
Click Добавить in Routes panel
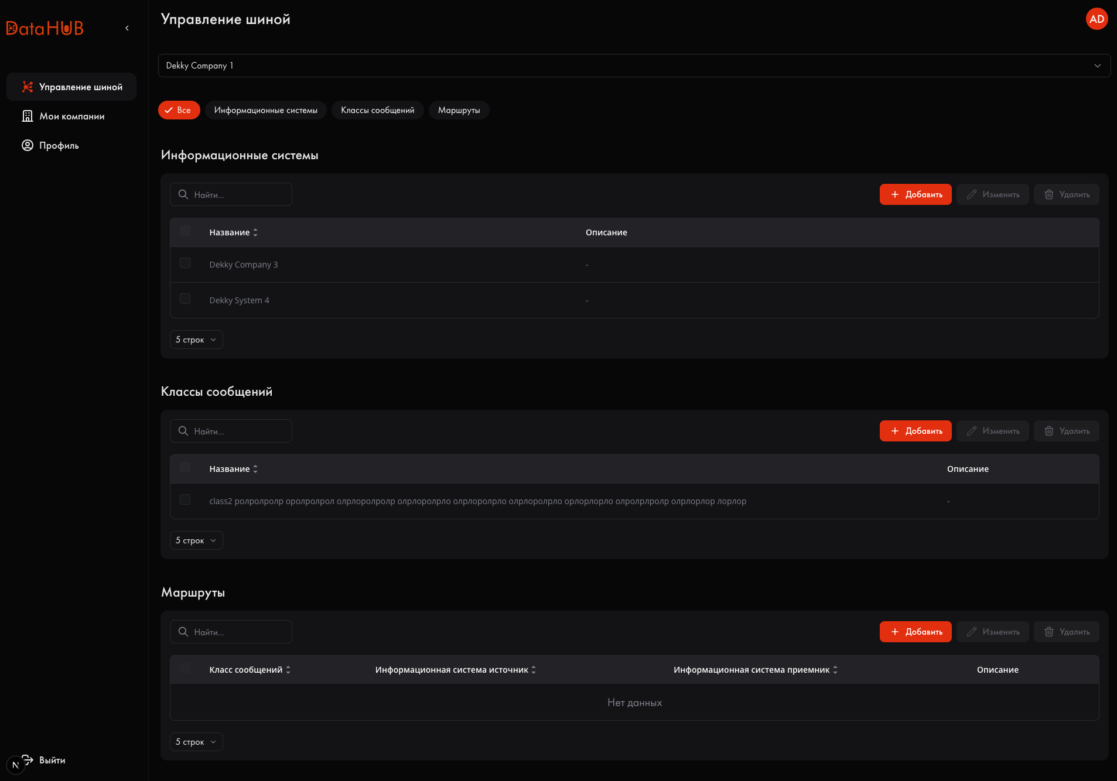tap(916, 632)
